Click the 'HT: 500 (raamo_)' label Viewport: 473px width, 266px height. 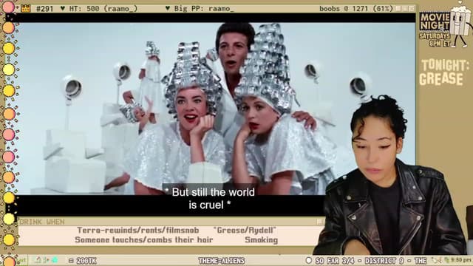click(103, 9)
